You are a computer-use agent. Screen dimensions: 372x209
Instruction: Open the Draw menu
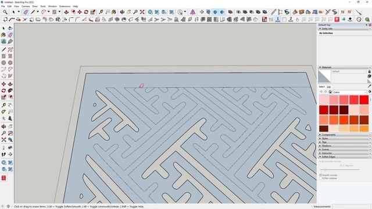[x=35, y=6]
